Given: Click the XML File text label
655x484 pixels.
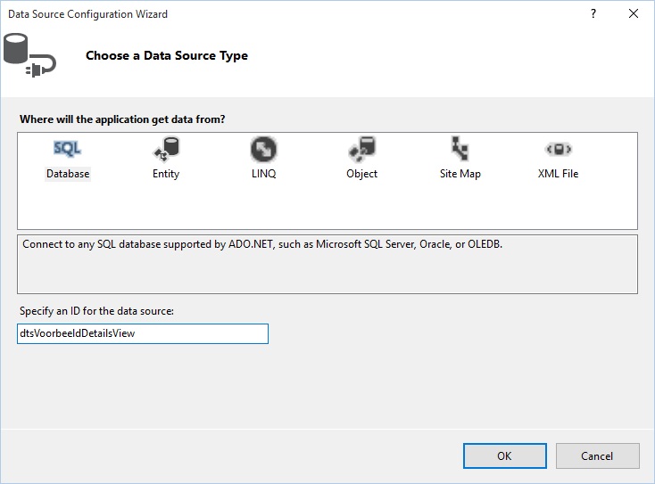Looking at the screenshot, I should point(558,174).
